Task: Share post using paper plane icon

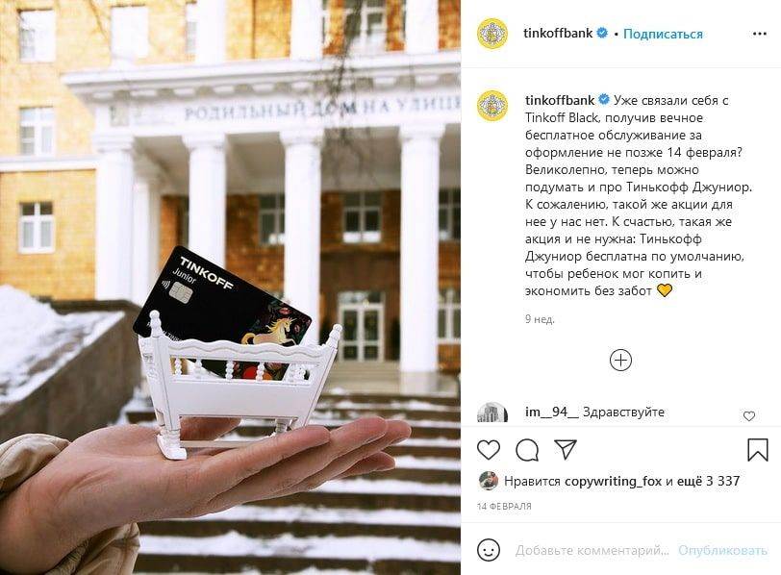Action: pos(566,450)
